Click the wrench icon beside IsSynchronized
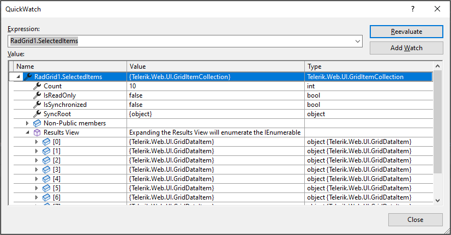The width and height of the screenshot is (451, 235). pos(37,105)
